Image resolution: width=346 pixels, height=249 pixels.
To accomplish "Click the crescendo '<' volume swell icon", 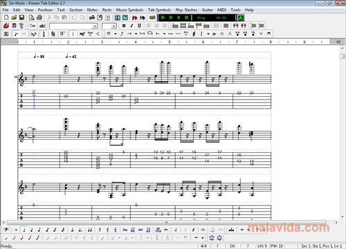I will point(98,34).
